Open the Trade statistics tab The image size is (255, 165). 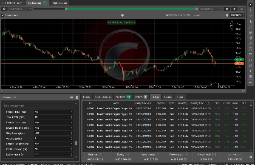[x=103, y=97]
